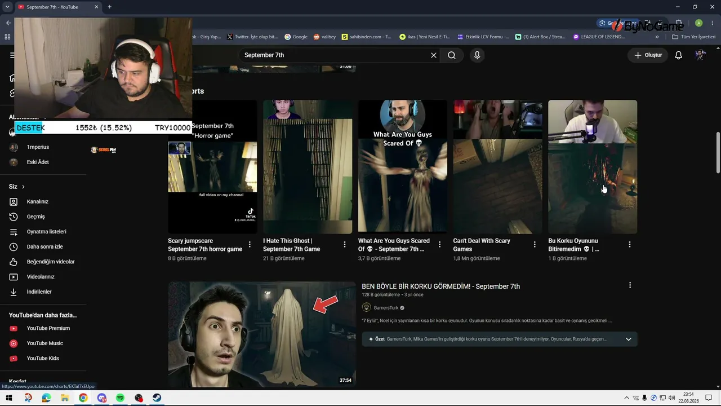Play the What Are You Guys Scared Of short
The image size is (721, 406).
pos(403,167)
